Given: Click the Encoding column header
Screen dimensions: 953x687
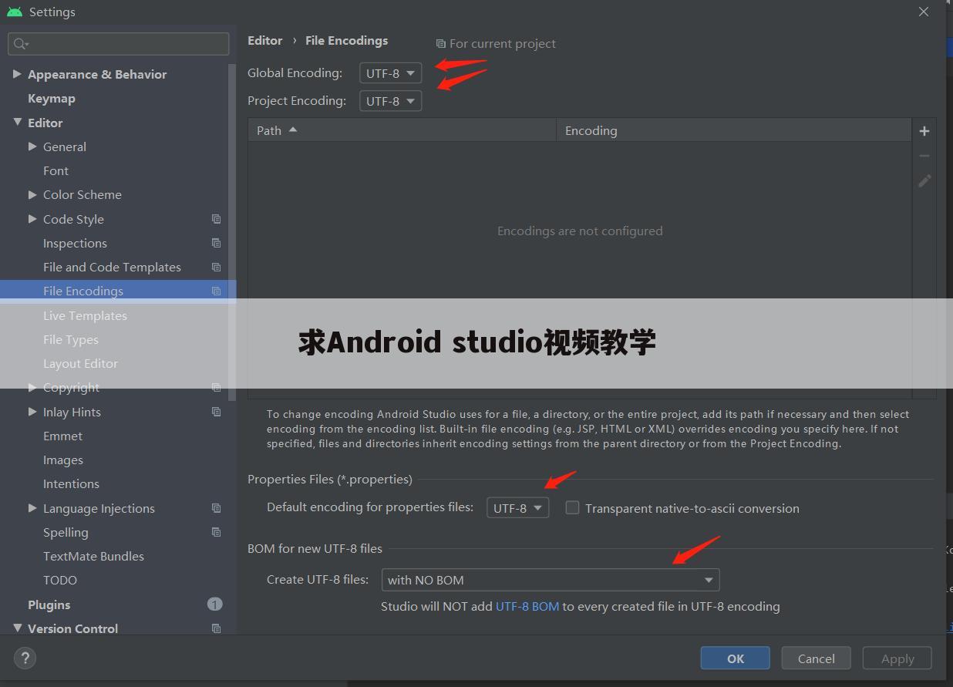Looking at the screenshot, I should 734,130.
